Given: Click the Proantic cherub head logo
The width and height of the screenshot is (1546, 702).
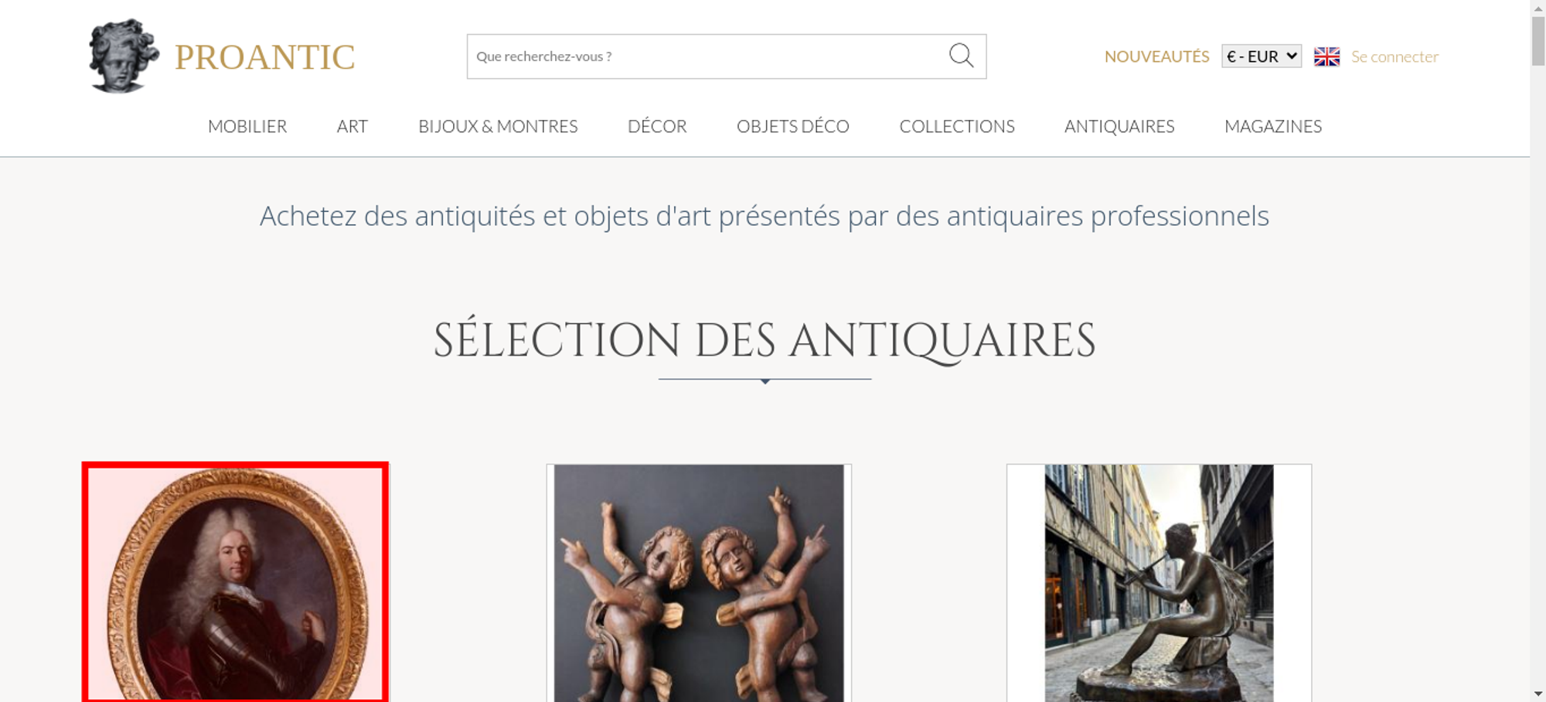Looking at the screenshot, I should tap(124, 56).
